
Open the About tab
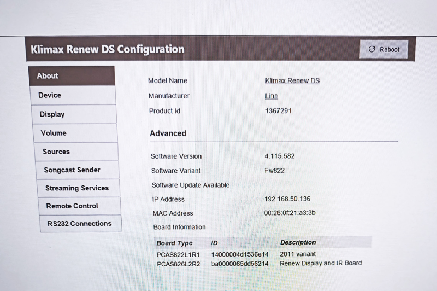click(x=72, y=76)
